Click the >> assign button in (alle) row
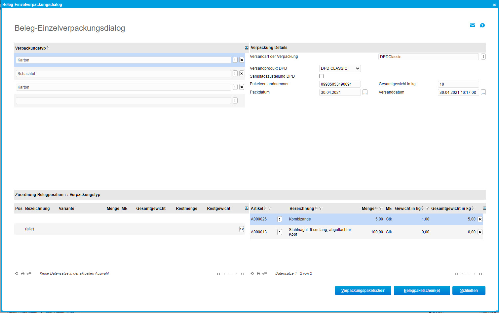This screenshot has width=499, height=313. (242, 229)
